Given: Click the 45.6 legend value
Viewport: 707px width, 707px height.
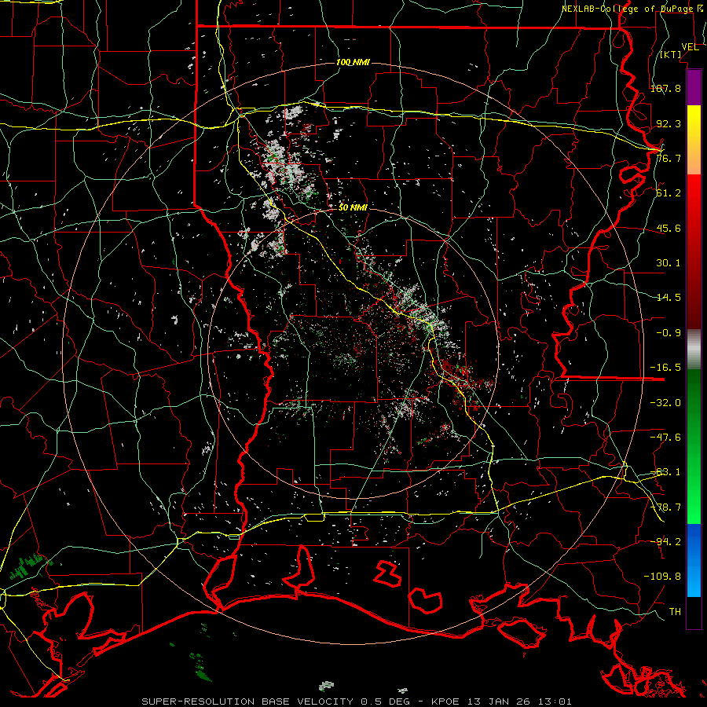Looking at the screenshot, I should click(x=669, y=228).
